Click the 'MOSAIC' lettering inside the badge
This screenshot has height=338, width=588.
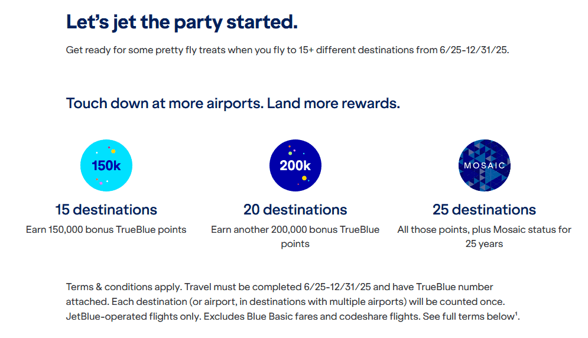(484, 165)
